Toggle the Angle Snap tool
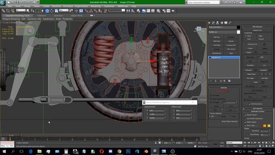The width and height of the screenshot is (275, 155). (x=91, y=11)
